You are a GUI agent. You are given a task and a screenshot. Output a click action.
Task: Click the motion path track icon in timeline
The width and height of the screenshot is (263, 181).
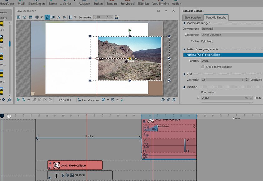146,145
